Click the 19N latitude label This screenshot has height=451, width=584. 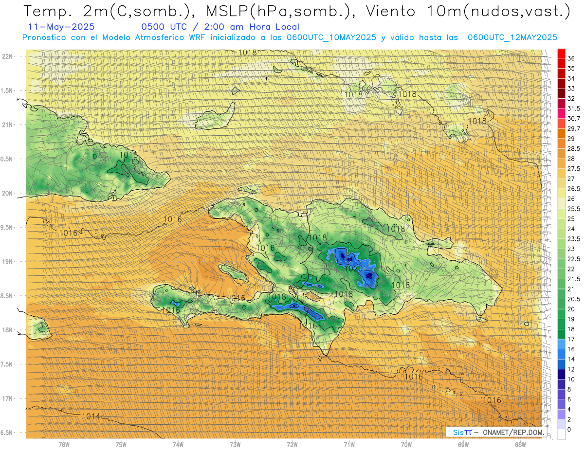tap(7, 261)
